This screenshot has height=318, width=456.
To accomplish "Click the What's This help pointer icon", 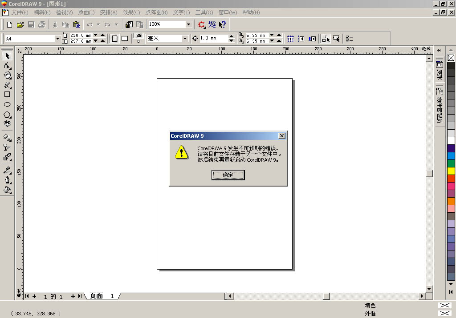I will click(223, 25).
